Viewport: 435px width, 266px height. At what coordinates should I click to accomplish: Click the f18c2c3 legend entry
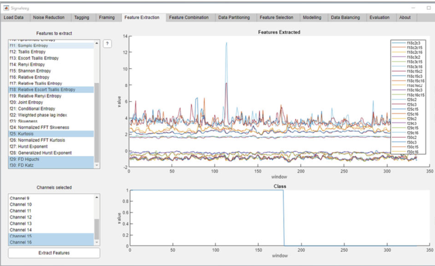408,43
